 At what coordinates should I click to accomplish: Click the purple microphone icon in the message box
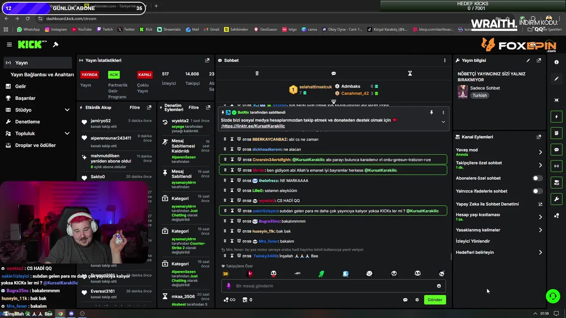click(229, 286)
